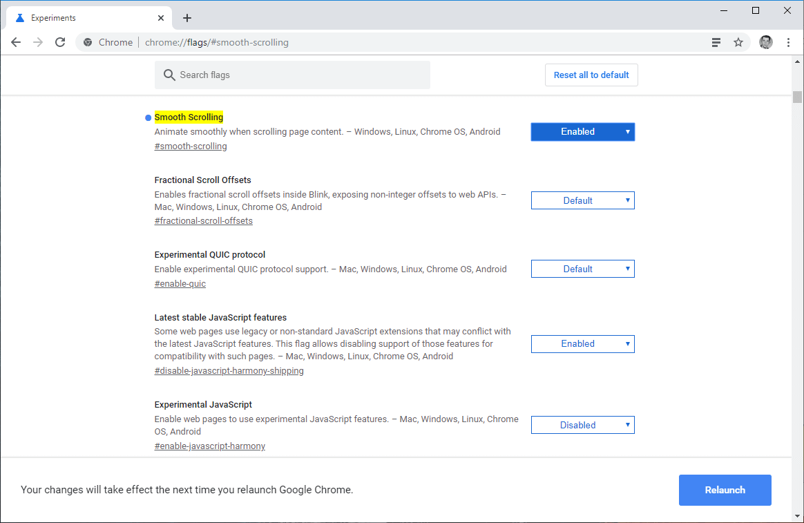Click inside the Search flags field
Image resolution: width=804 pixels, height=523 pixels.
pyautogui.click(x=297, y=75)
